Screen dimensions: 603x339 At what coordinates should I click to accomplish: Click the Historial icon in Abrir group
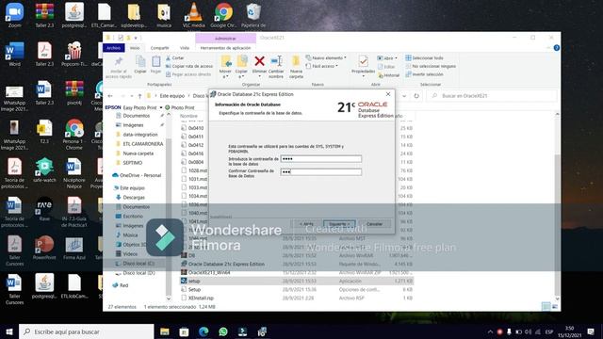[389, 75]
